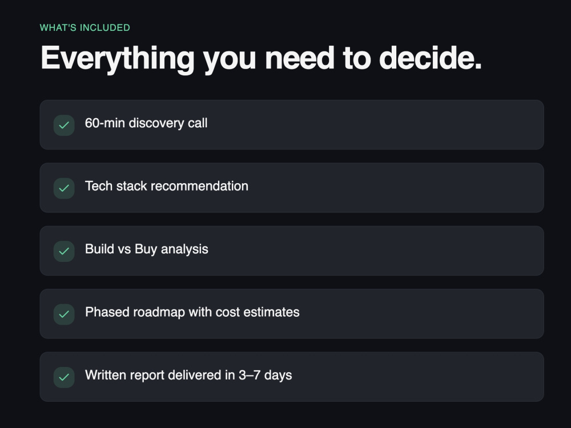This screenshot has height=428, width=571.
Task: Click the check icon beside Phased roadmap item
Action: pos(64,314)
